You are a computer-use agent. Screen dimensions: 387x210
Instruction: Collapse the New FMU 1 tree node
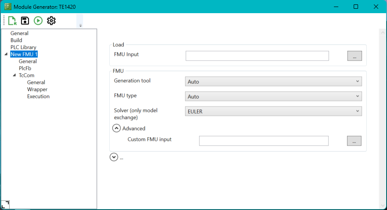pyautogui.click(x=6, y=54)
